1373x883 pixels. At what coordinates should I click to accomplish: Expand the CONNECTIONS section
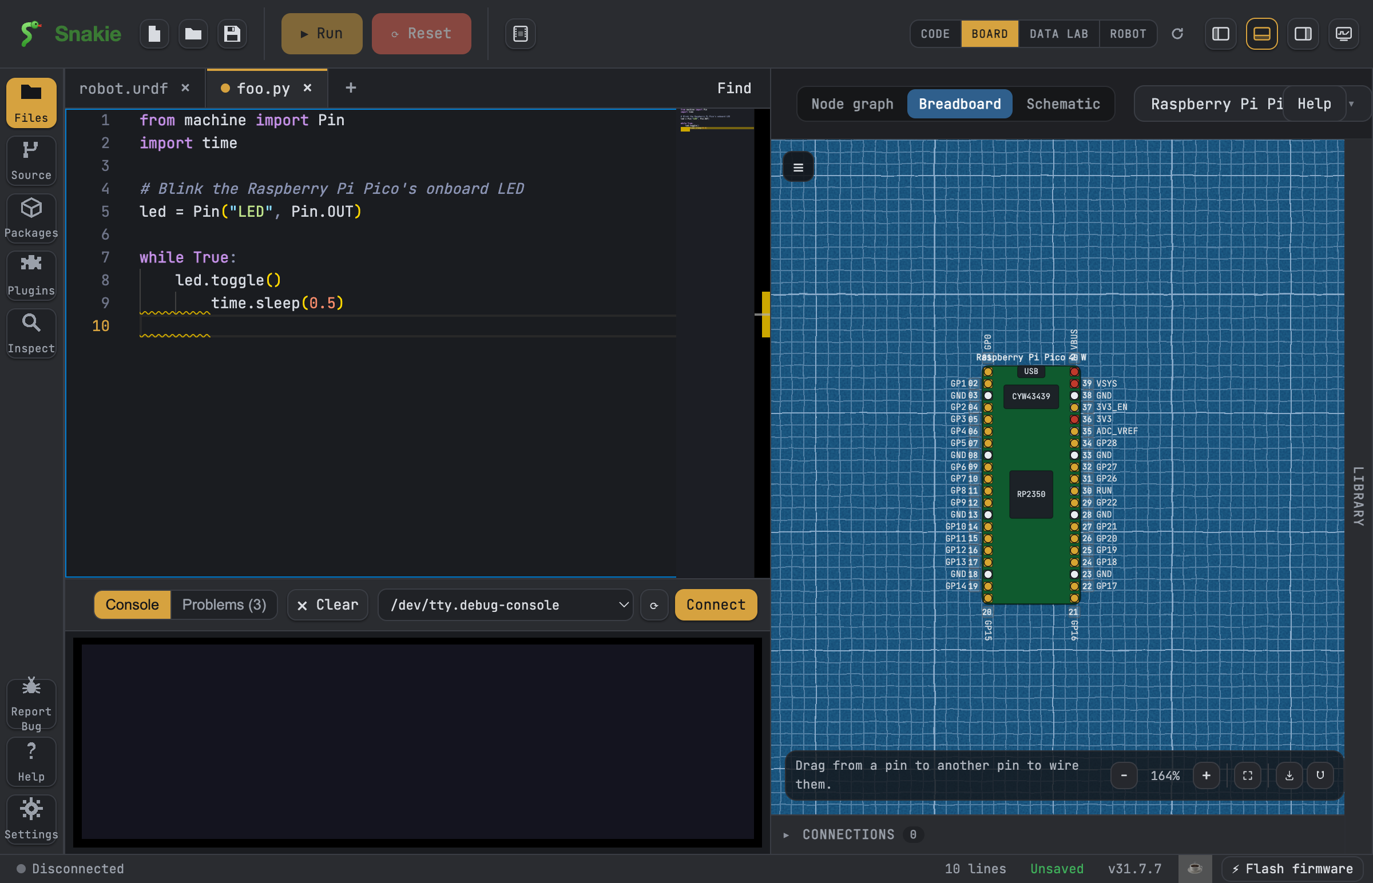coord(850,834)
